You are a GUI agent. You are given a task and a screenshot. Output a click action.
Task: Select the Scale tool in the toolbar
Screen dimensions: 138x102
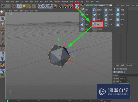(x=24, y=6)
